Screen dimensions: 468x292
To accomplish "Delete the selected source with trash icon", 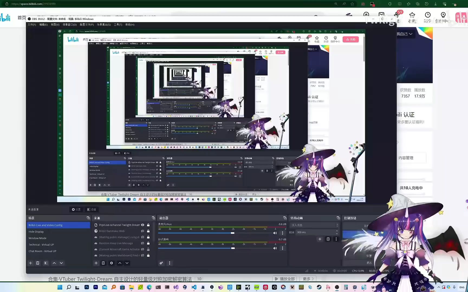I will pyautogui.click(x=103, y=263).
